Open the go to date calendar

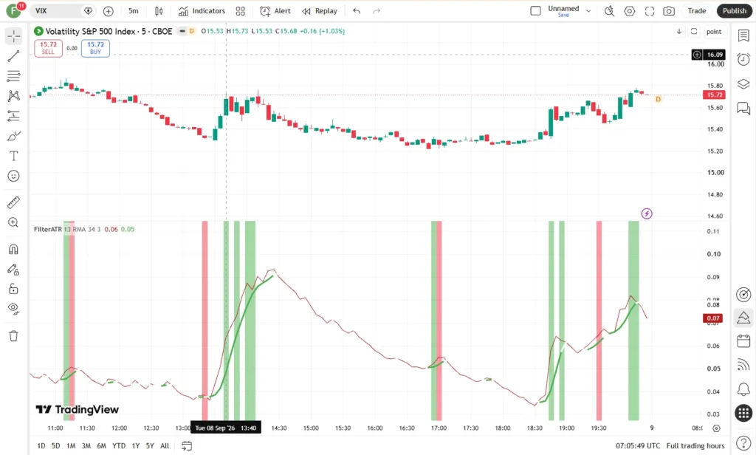pos(187,446)
